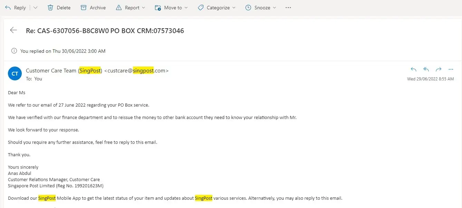Viewport: 462px width, 208px height.
Task: Click the Reply button in toolbar
Action: (16, 8)
